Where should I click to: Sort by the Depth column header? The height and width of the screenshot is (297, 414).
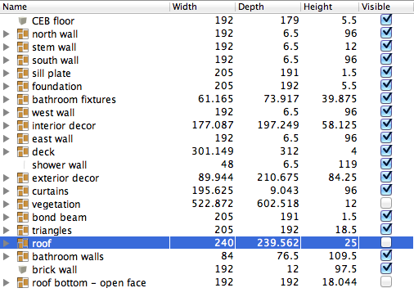coord(268,7)
